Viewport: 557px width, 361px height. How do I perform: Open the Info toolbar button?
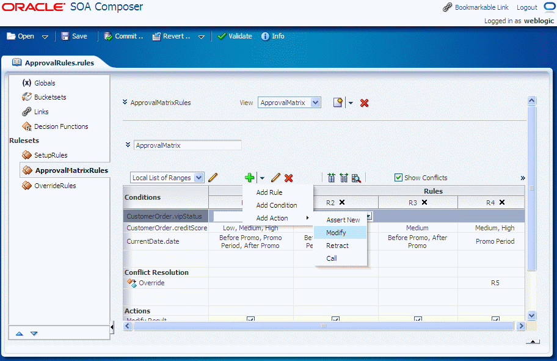pyautogui.click(x=273, y=36)
